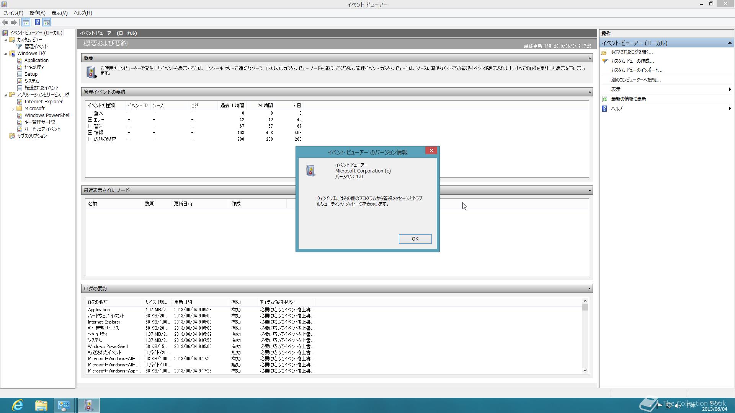Click the キー管理サービス log icon
735x413 pixels.
(x=20, y=122)
